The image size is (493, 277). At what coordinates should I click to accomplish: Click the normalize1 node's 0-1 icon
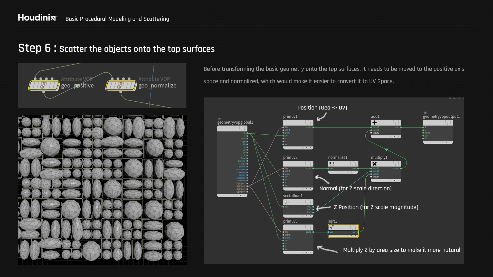pyautogui.click(x=332, y=163)
